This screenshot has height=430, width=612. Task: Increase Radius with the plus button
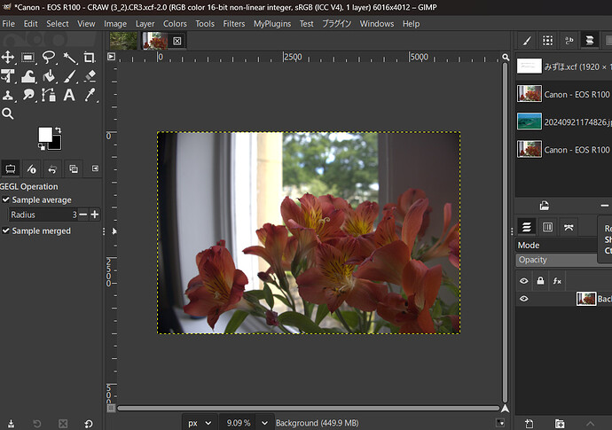95,215
